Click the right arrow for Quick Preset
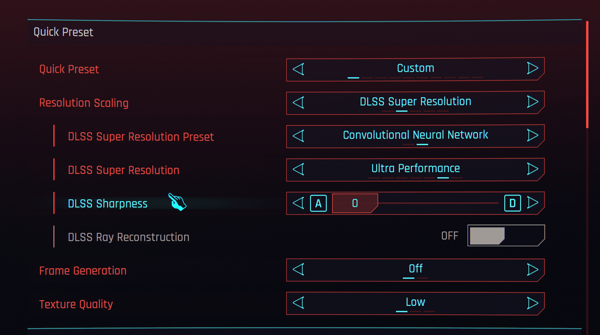600x335 pixels. 532,68
